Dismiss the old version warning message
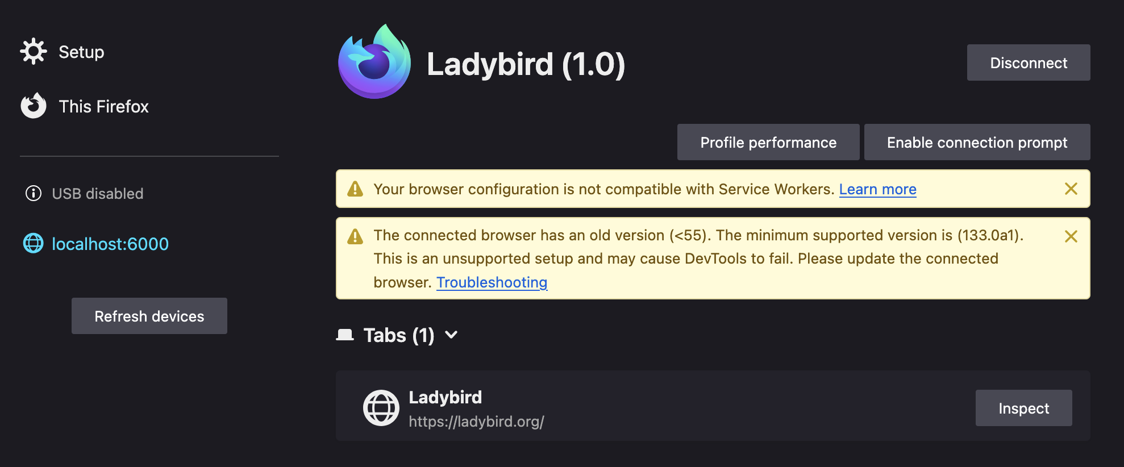1124x467 pixels. point(1071,236)
